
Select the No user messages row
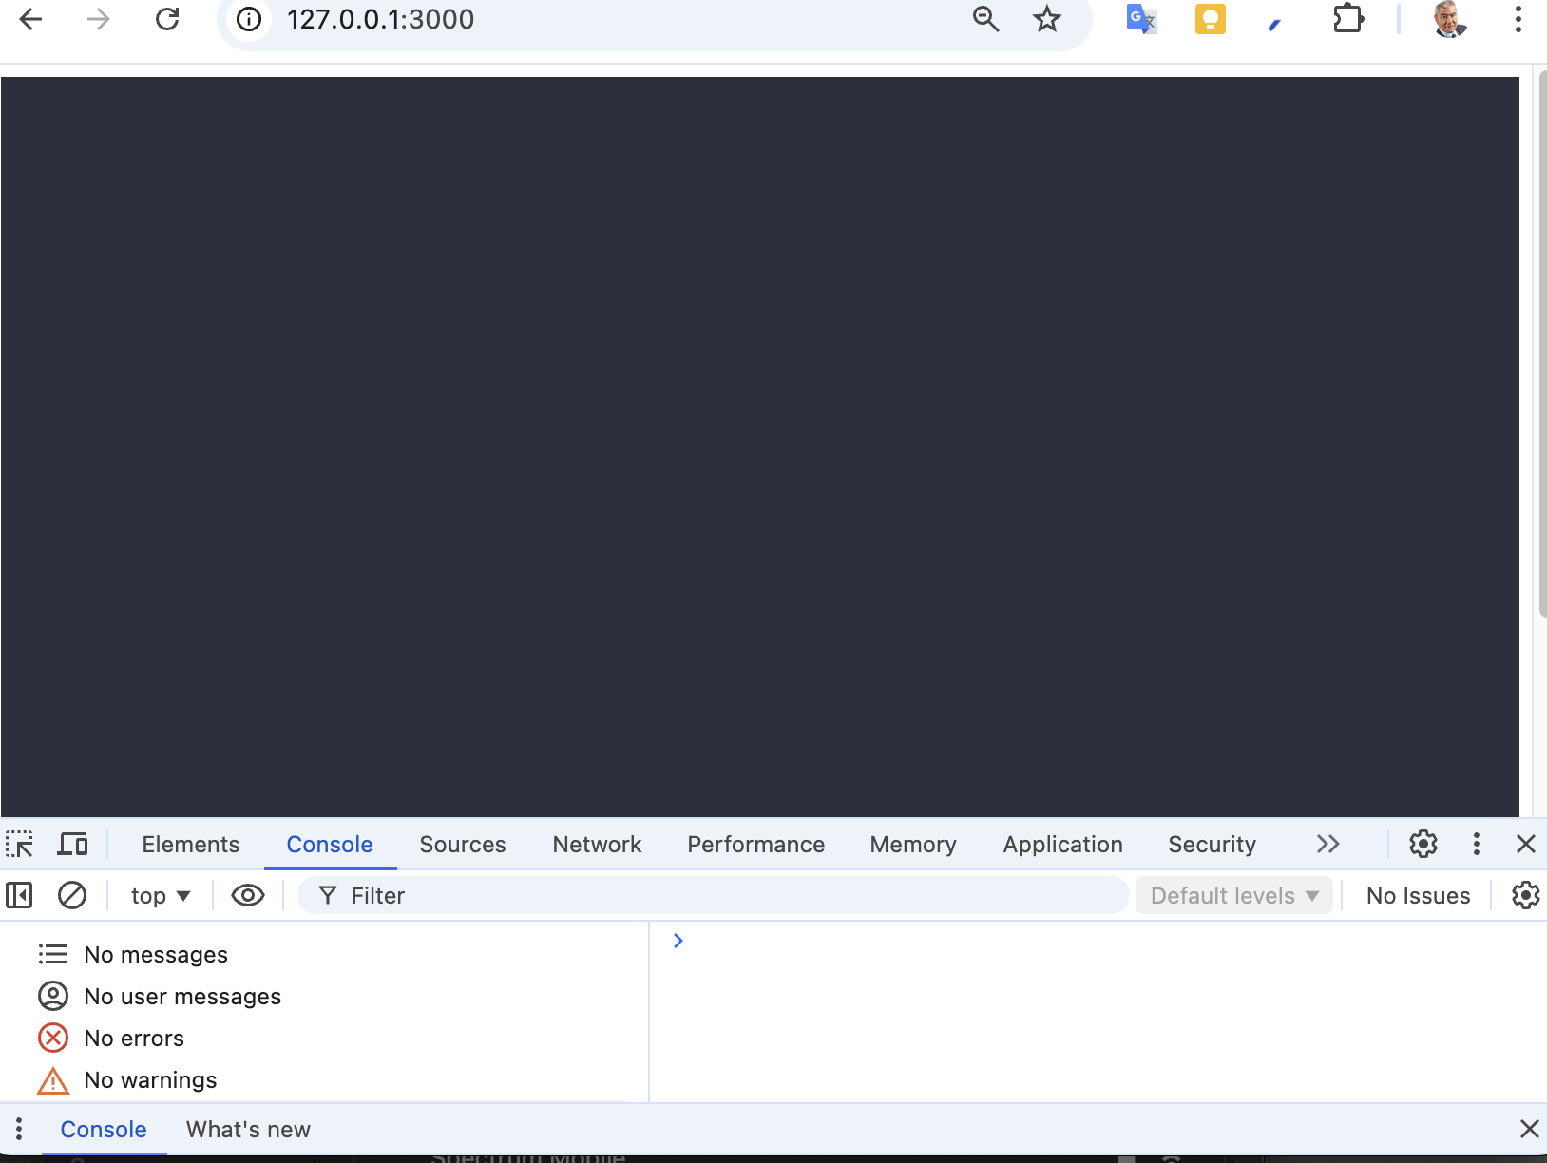323,996
